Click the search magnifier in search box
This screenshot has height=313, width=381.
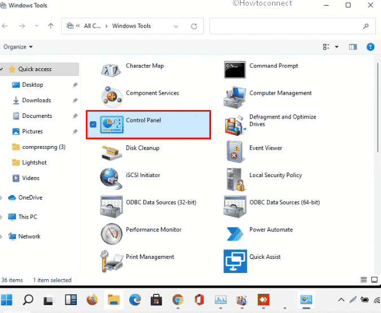(x=366, y=26)
